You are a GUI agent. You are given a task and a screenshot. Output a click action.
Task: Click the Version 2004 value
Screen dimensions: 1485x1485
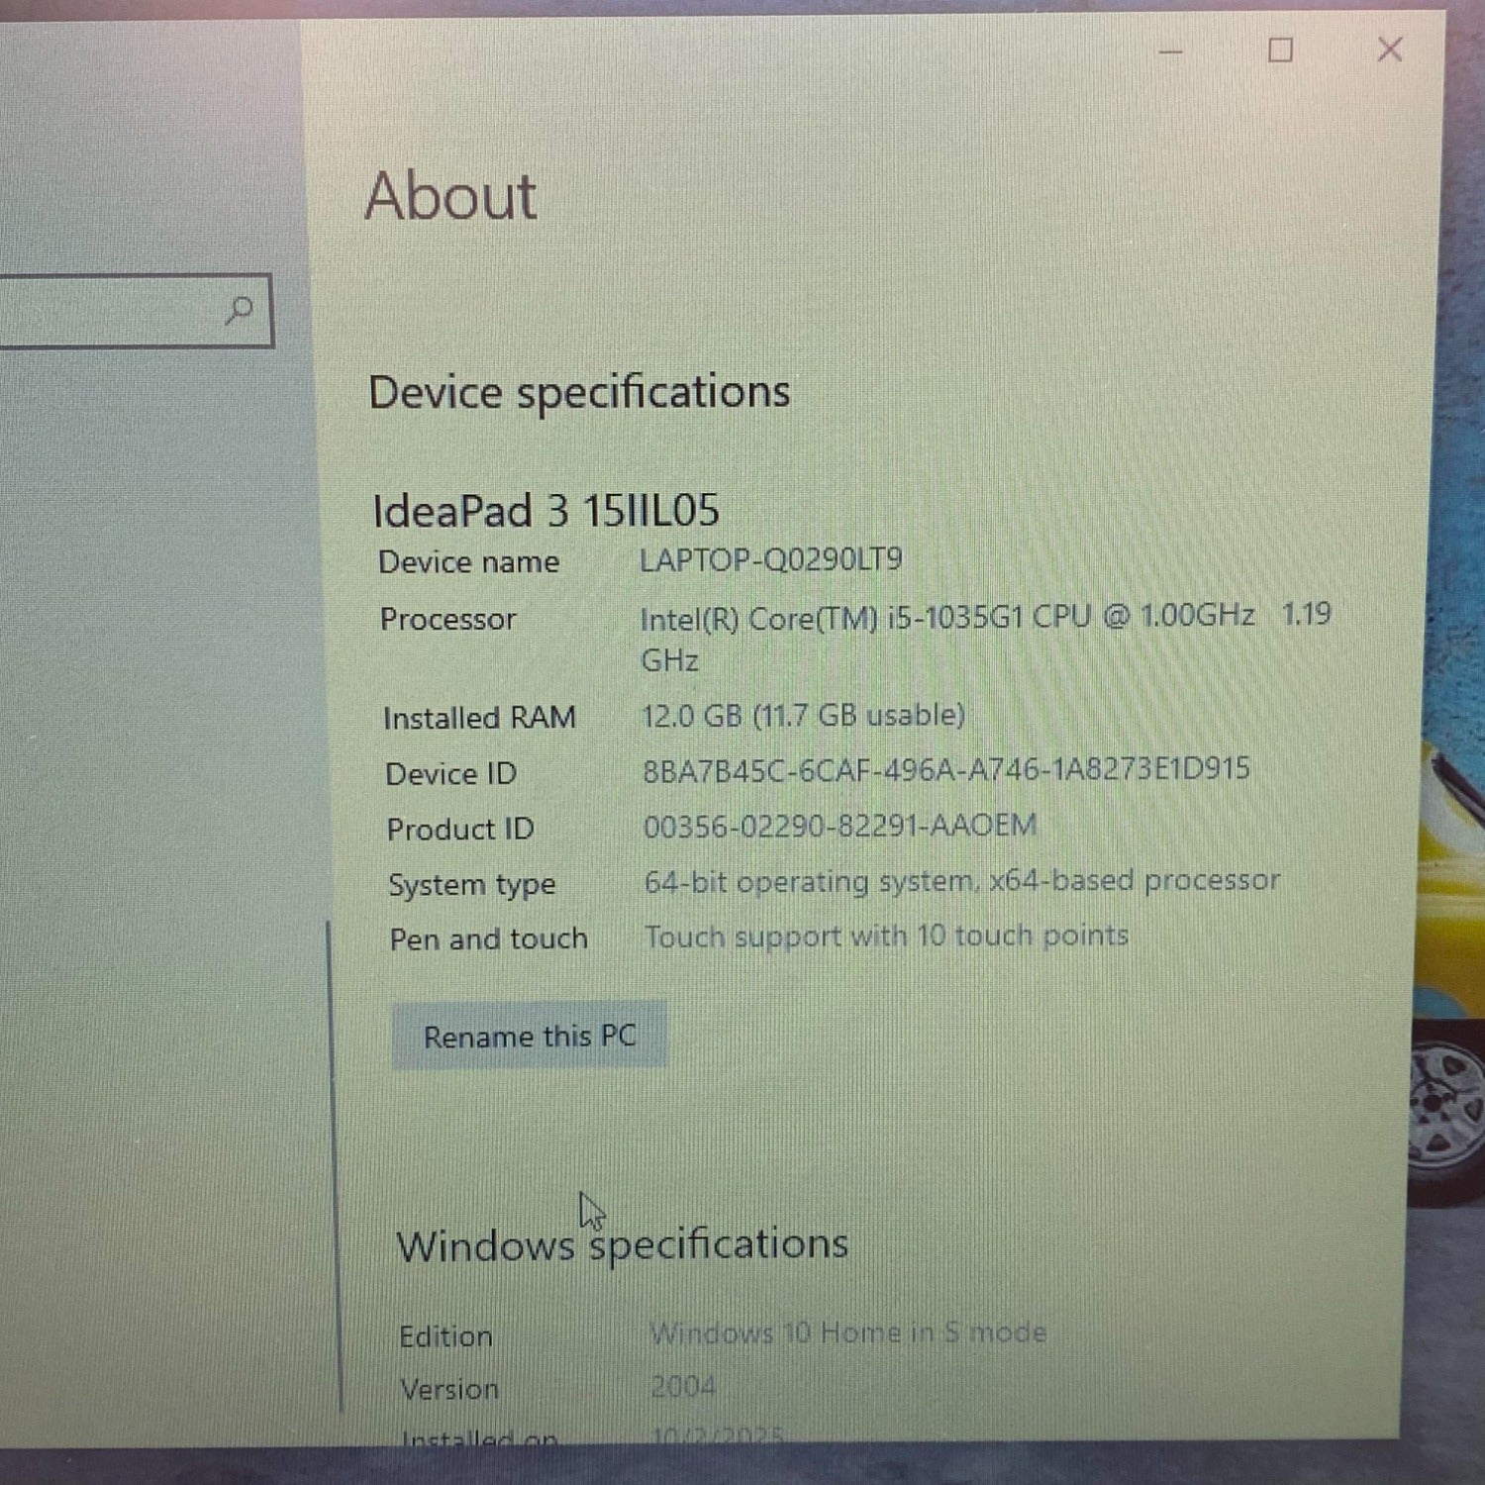click(x=683, y=1387)
